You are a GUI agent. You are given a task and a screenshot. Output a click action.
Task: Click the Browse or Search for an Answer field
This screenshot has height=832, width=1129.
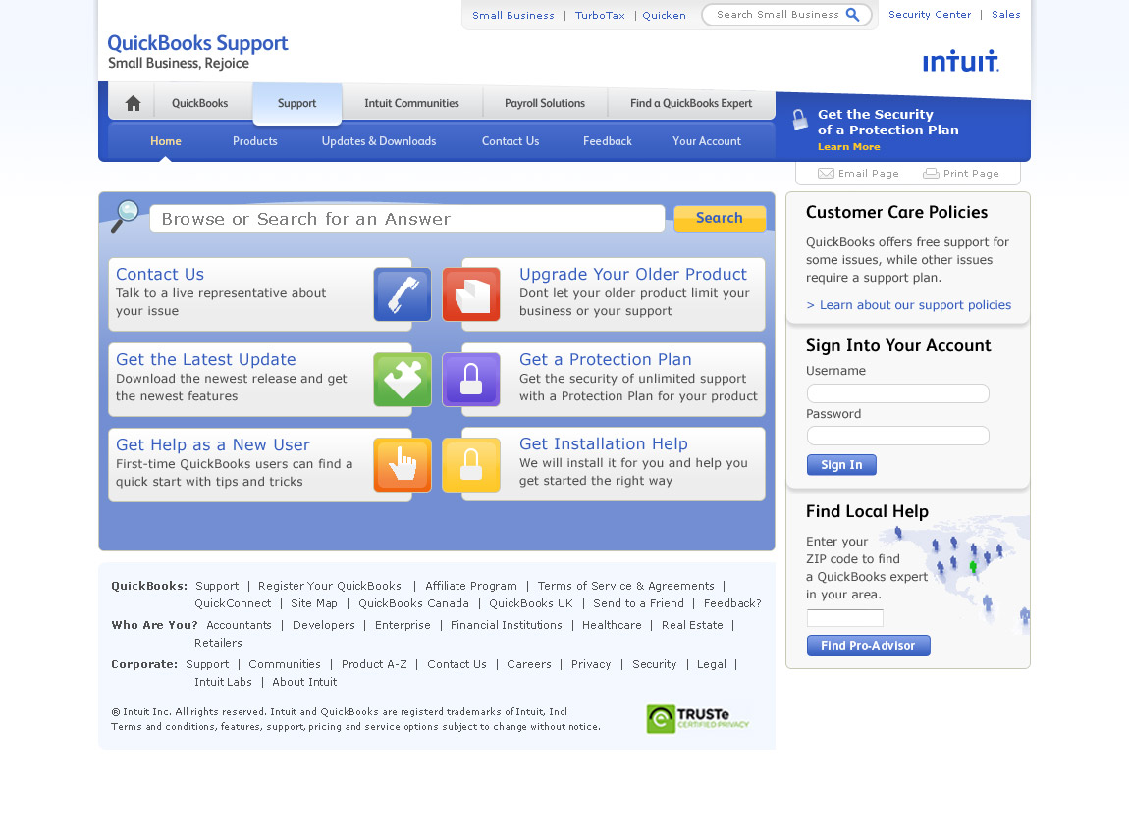pos(406,218)
